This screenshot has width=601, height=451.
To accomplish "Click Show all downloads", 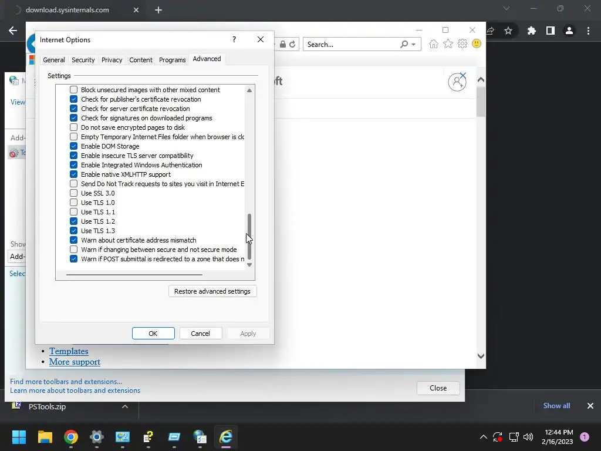I will click(556, 406).
